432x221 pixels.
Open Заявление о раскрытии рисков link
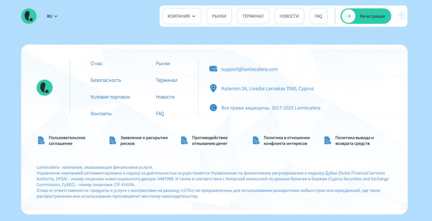coord(144,141)
